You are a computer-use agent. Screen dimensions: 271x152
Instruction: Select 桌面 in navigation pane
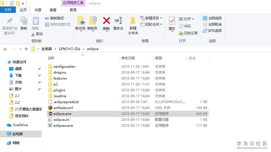click(18, 69)
